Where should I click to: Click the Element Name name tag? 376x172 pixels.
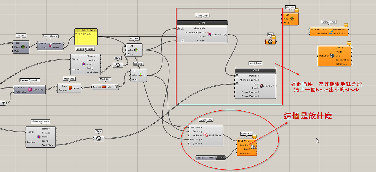click(x=50, y=36)
